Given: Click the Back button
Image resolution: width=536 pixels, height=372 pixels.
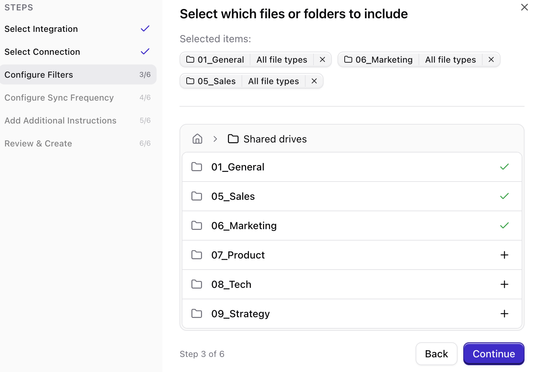Looking at the screenshot, I should click(x=436, y=354).
